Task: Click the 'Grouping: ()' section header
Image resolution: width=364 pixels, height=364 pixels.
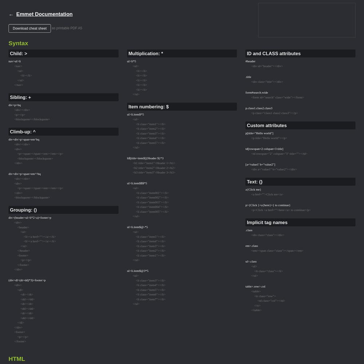Action: (x=63, y=210)
